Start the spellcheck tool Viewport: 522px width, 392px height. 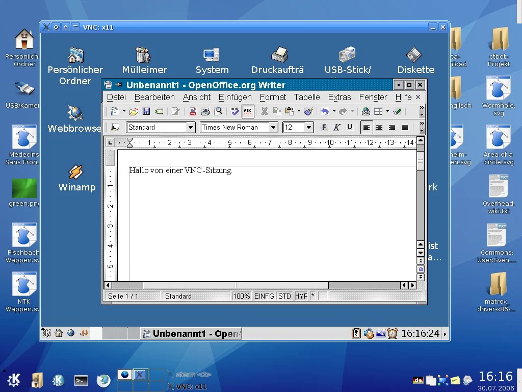point(234,111)
